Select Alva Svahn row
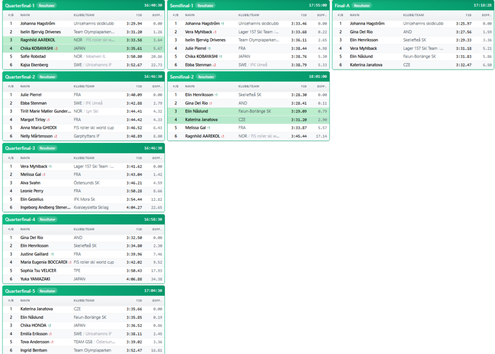The height and width of the screenshot is (354, 495). pos(84,183)
